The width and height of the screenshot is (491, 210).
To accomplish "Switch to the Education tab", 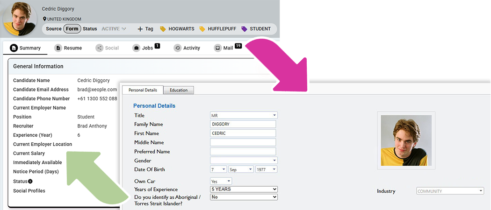I will tap(179, 90).
